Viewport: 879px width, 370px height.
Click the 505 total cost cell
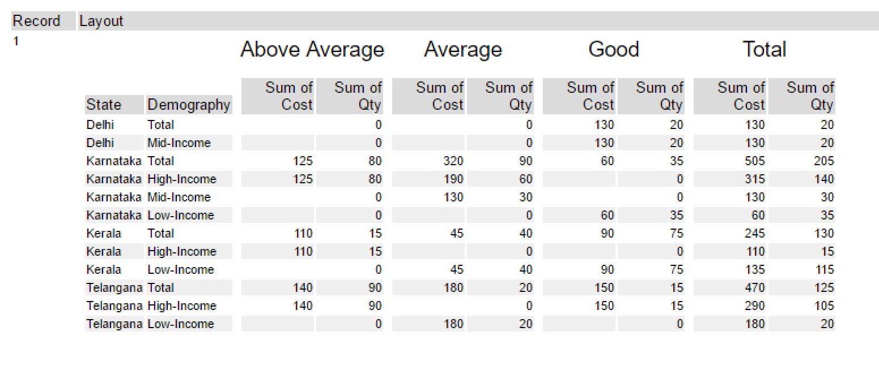click(754, 161)
